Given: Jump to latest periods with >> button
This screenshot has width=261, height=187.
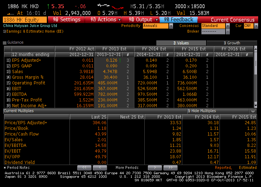Looking at the screenshot, I should (171, 168).
